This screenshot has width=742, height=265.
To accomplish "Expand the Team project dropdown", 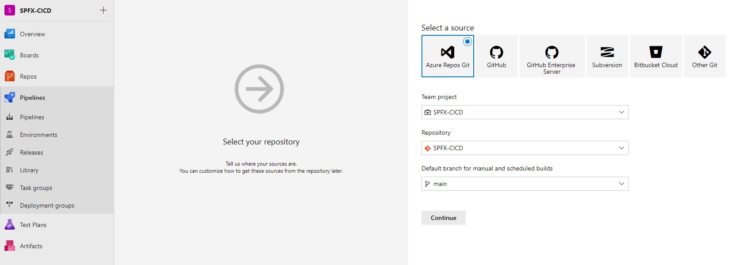I will pyautogui.click(x=525, y=112).
